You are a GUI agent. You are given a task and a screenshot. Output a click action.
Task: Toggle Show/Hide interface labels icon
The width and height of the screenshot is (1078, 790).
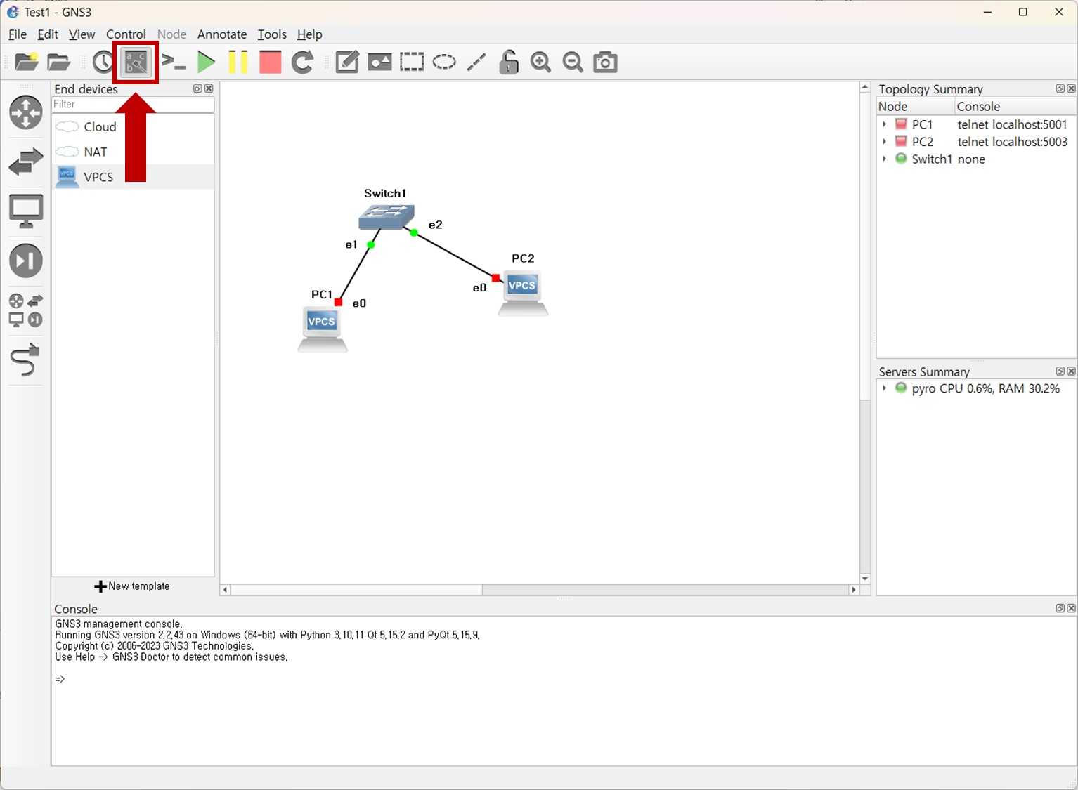coord(136,62)
